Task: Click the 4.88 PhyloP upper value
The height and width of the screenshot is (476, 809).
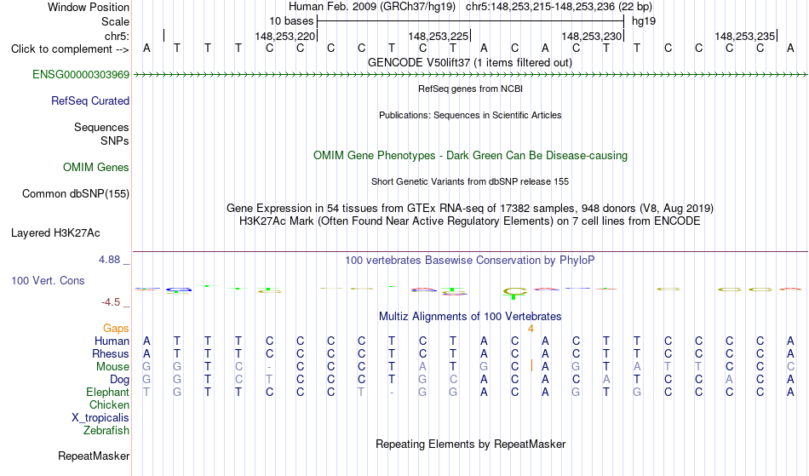Action: pyautogui.click(x=109, y=260)
